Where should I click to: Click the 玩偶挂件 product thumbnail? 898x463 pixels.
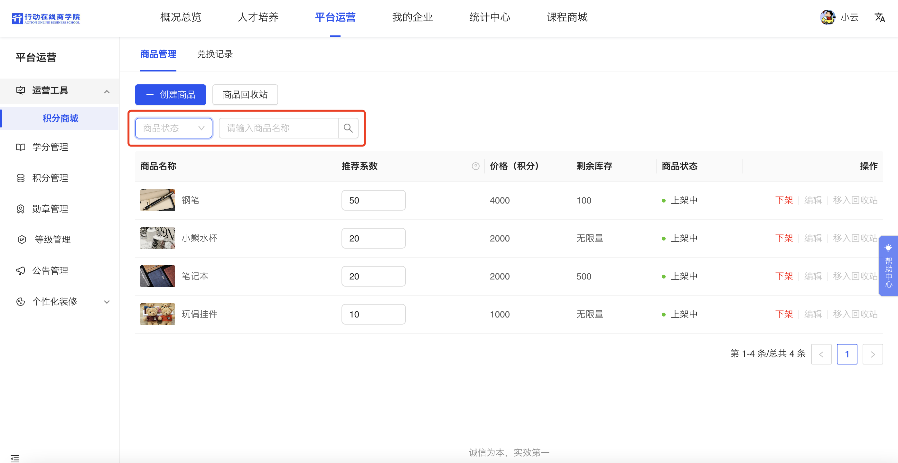click(158, 314)
